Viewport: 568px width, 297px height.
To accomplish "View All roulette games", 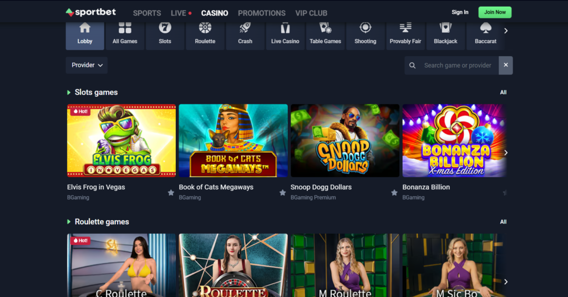I will coord(503,222).
